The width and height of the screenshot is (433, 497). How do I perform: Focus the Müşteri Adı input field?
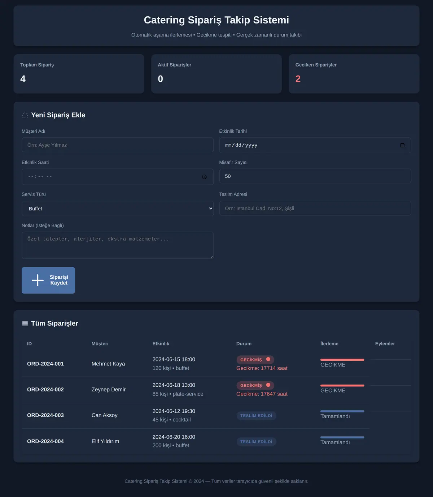118,145
